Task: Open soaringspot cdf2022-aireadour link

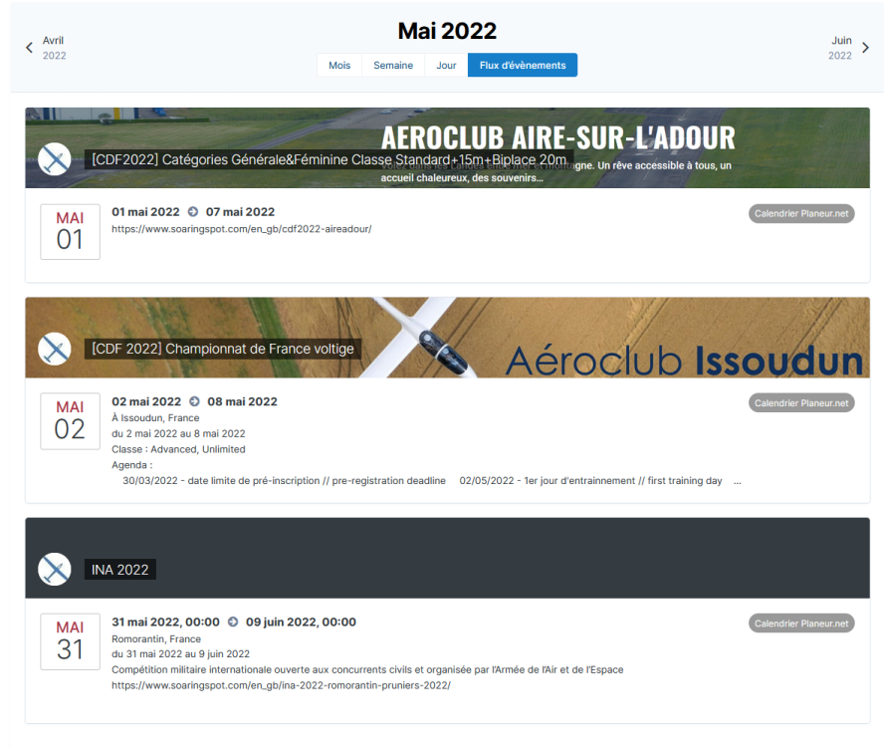Action: click(x=241, y=229)
